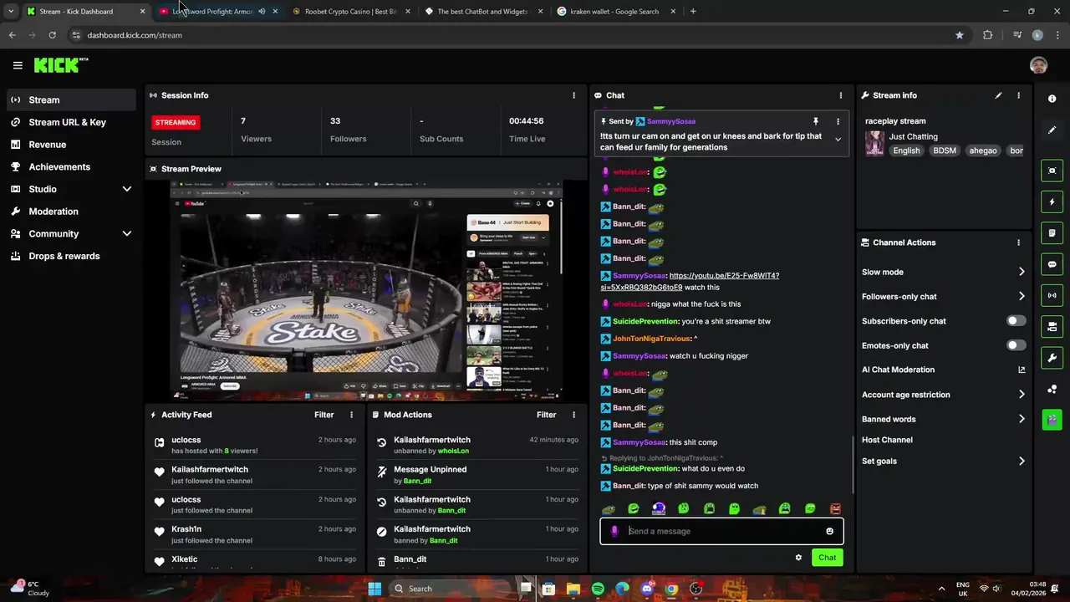Open Drops & rewards in sidebar
Screen dimensions: 1070x602
pyautogui.click(x=70, y=256)
